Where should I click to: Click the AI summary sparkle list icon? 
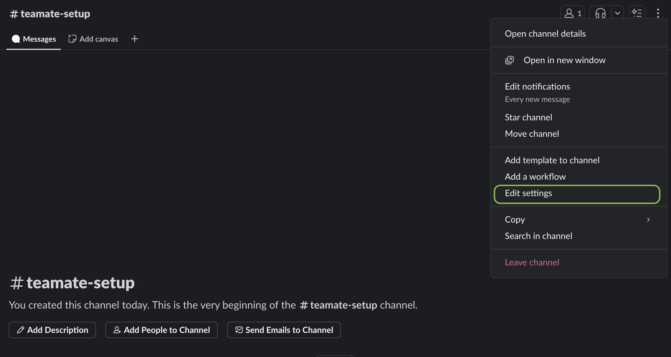coord(637,13)
